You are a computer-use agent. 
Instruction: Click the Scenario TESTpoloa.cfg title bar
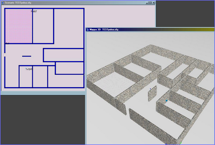[x=72, y=2]
